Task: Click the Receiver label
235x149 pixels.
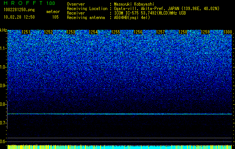Action: [x=76, y=13]
